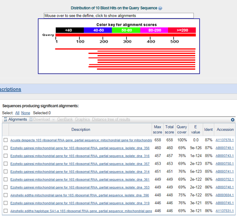Open Ezohelix gainesi isolate dna_353 link
This screenshot has height=217, width=237.
80,187
